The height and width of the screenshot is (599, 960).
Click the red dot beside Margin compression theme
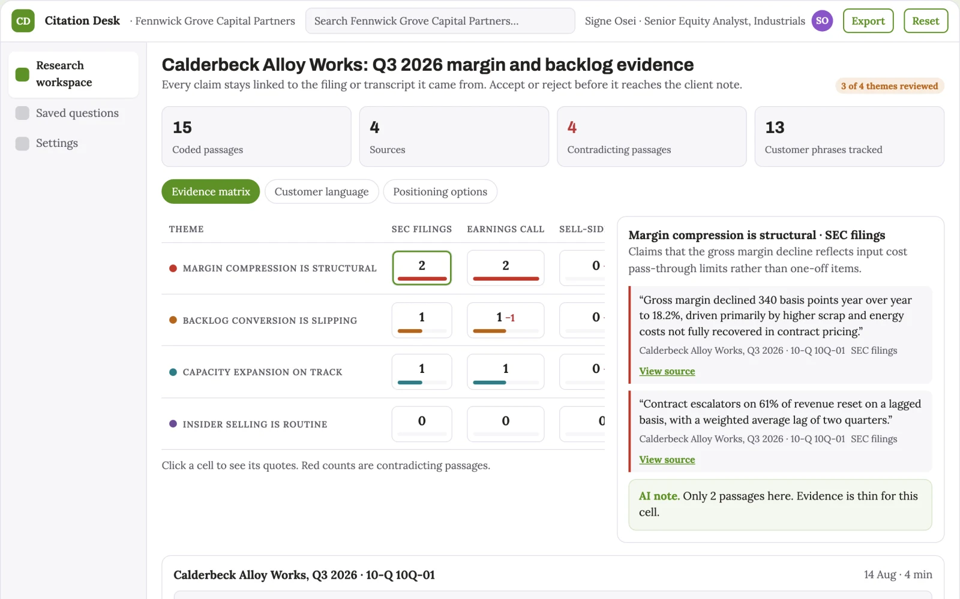(x=173, y=268)
